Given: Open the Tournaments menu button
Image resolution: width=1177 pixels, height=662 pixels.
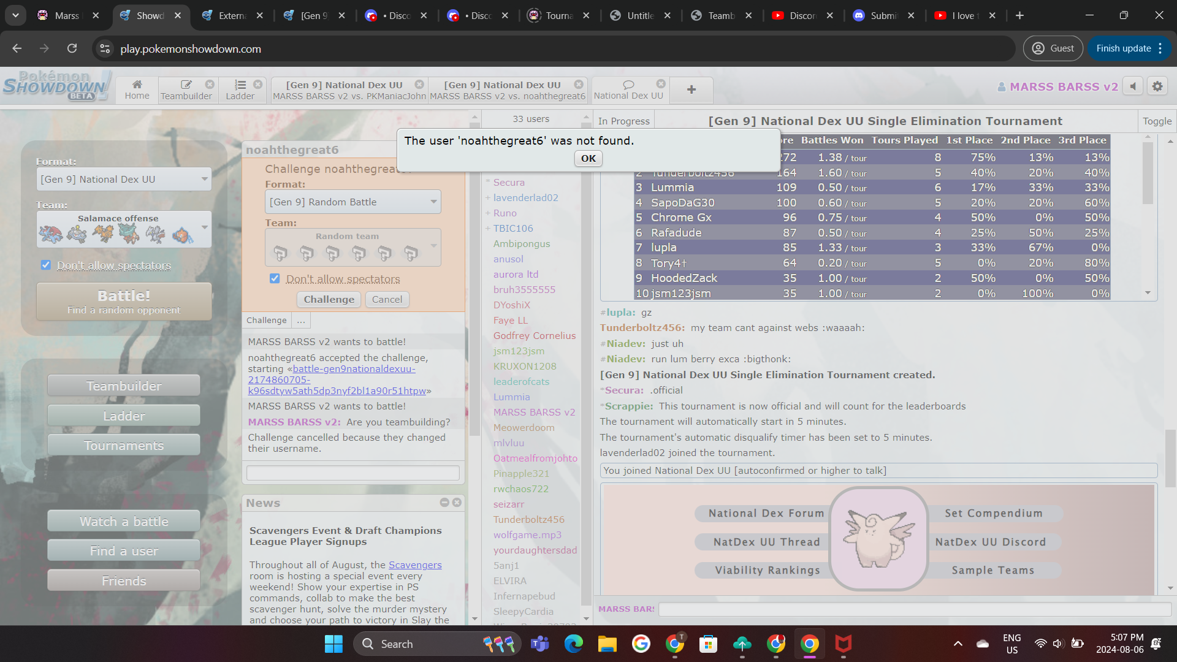Looking at the screenshot, I should [124, 445].
